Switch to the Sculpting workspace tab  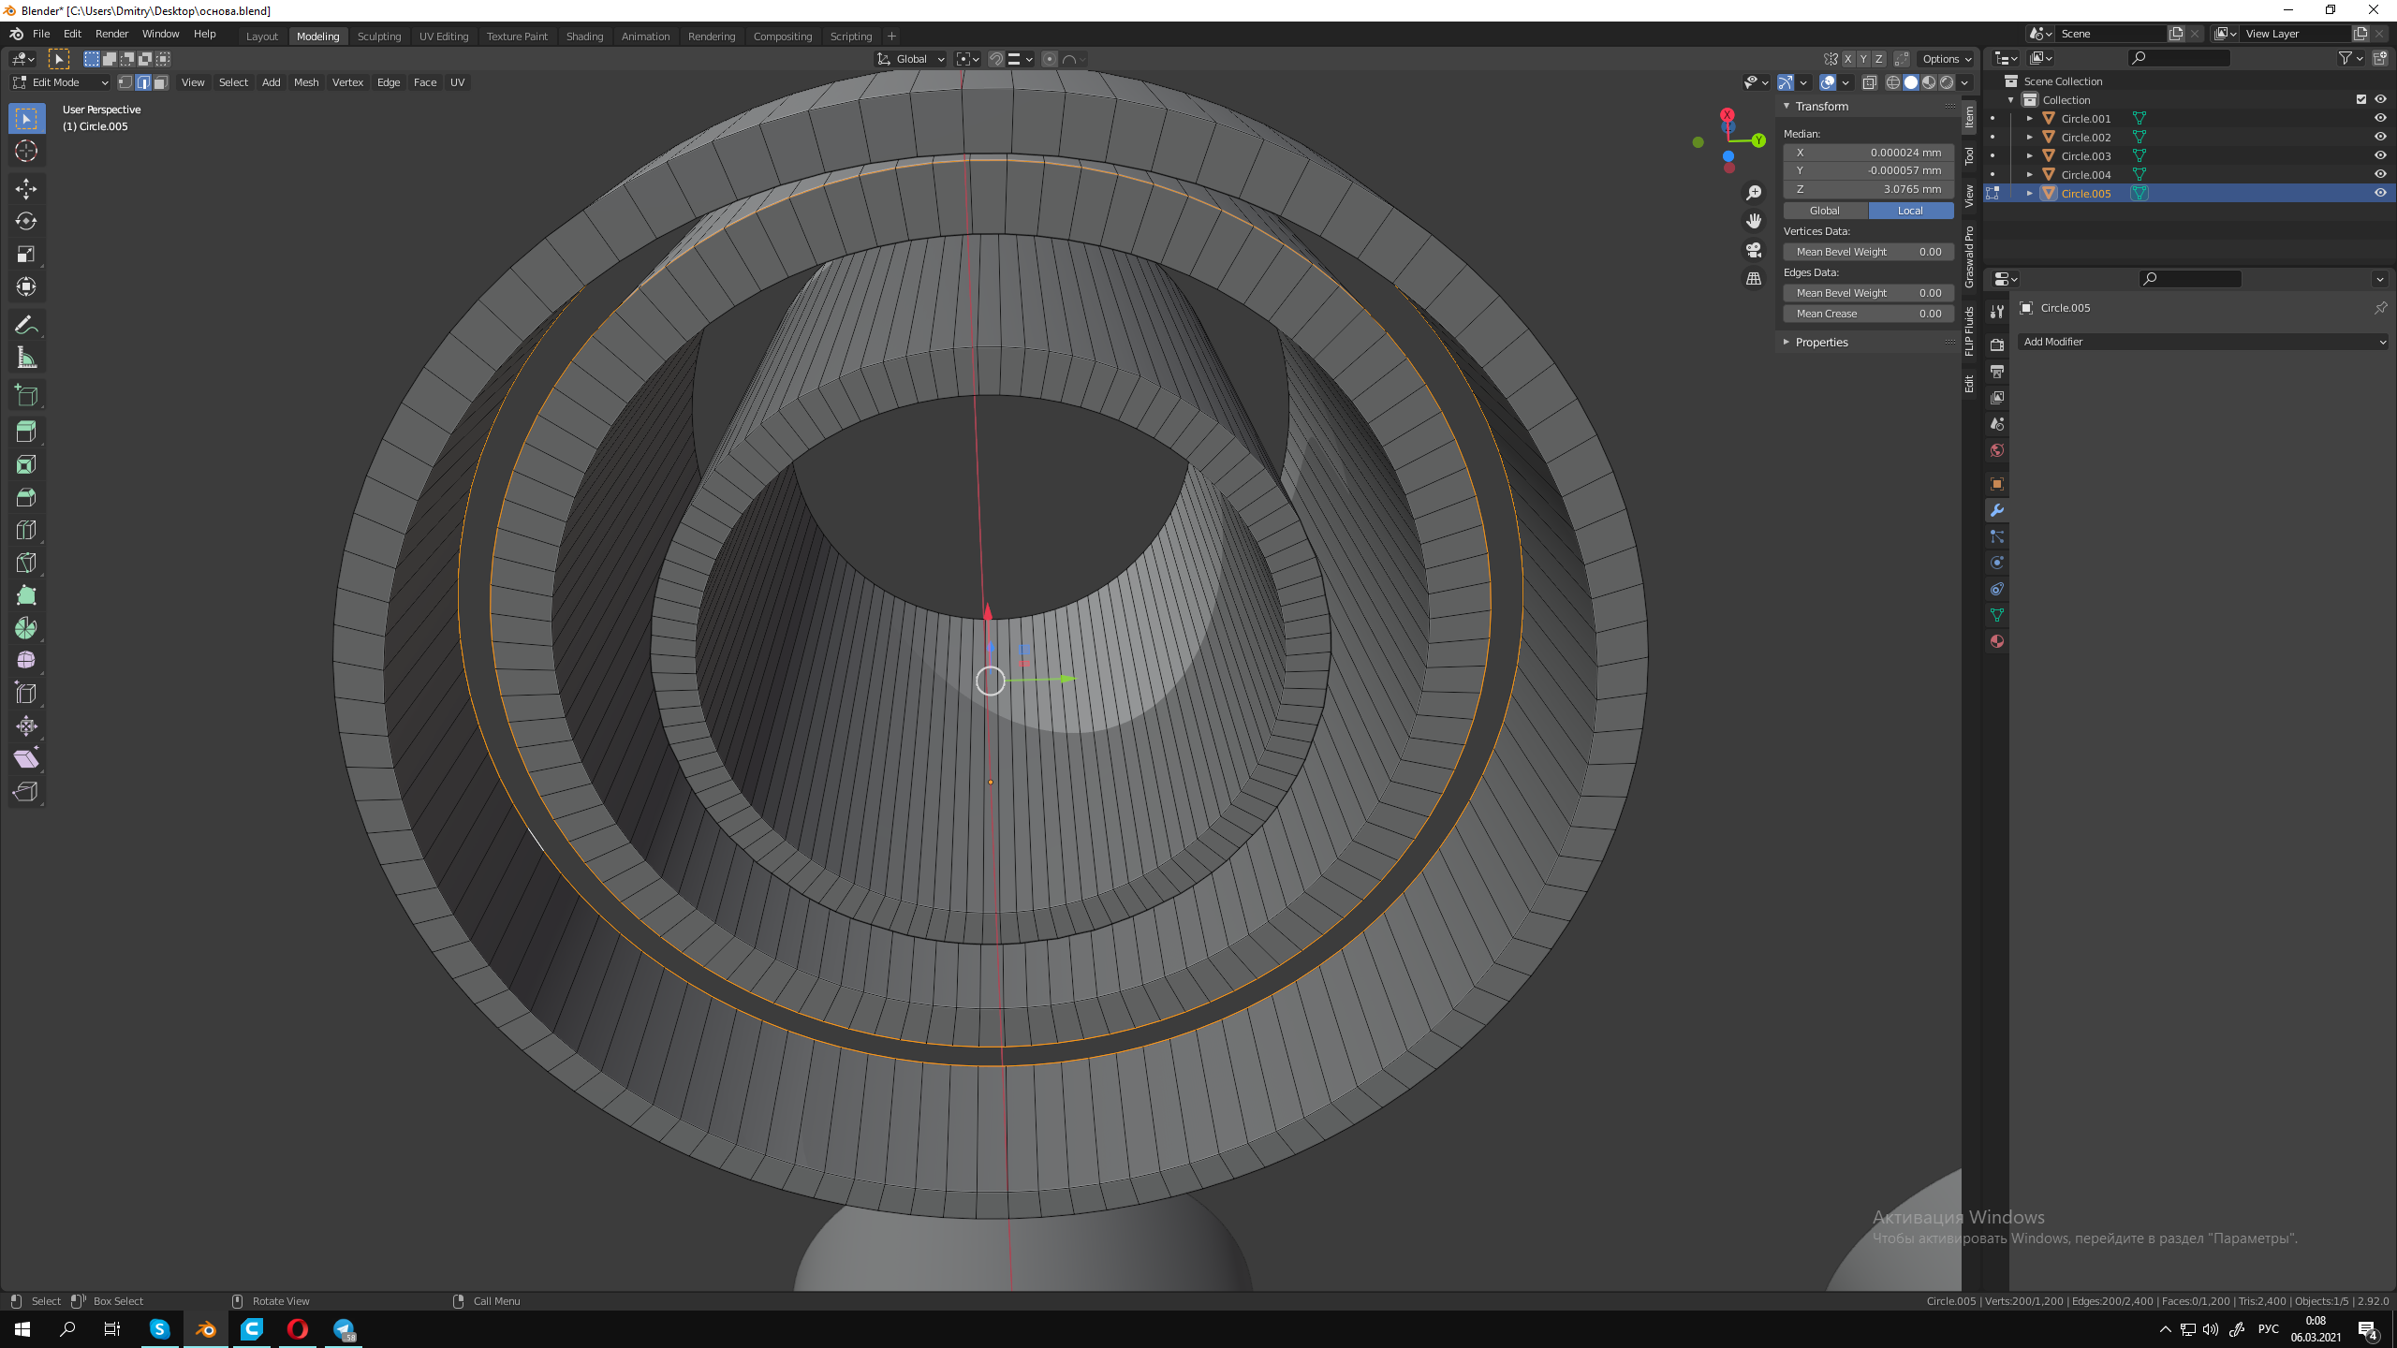click(x=379, y=37)
